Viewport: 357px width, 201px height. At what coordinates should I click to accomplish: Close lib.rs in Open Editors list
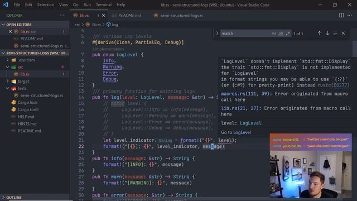tap(10, 32)
